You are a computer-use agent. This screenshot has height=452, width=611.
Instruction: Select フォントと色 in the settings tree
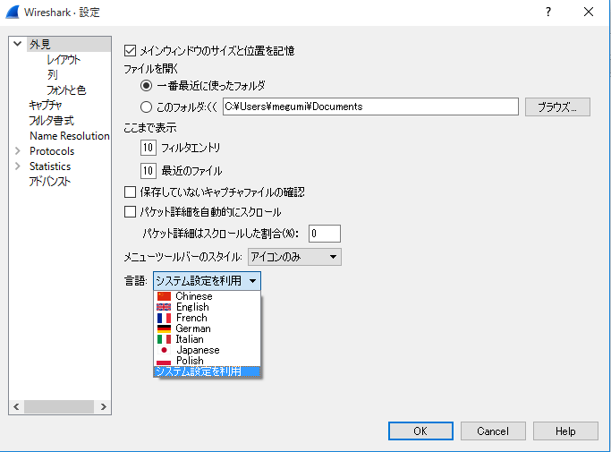click(66, 90)
